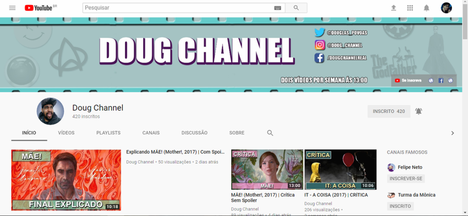Click the Doug Channel heading text
The height and width of the screenshot is (216, 468).
pyautogui.click(x=98, y=108)
